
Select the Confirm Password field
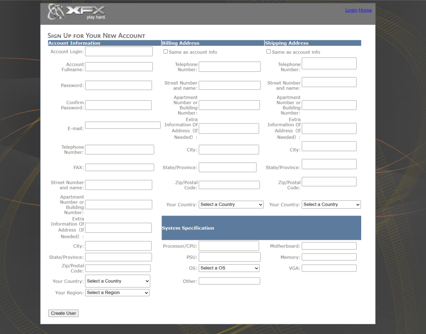(x=118, y=105)
